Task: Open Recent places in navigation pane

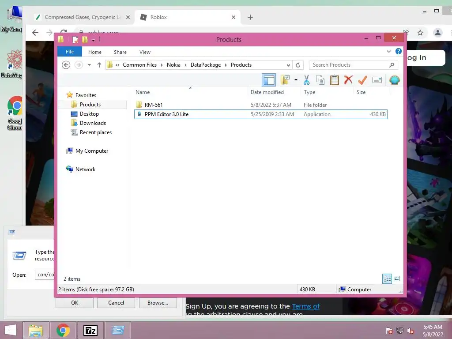Action: tap(95, 132)
